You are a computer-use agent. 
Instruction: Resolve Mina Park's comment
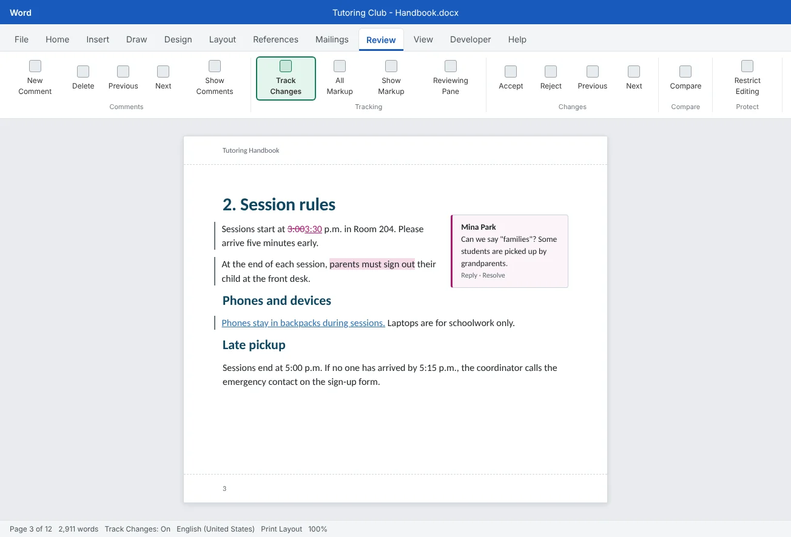(x=494, y=275)
